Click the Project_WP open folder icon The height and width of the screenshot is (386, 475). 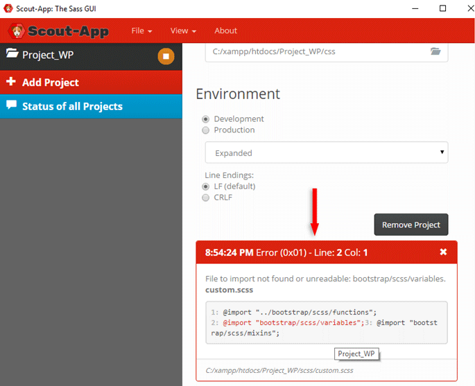coord(12,53)
